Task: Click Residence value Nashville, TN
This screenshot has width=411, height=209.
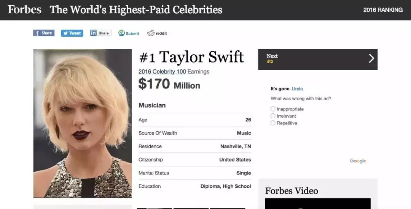Action: tap(236, 146)
